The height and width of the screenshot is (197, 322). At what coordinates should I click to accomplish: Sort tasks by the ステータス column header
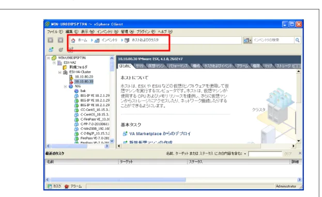click(238, 162)
